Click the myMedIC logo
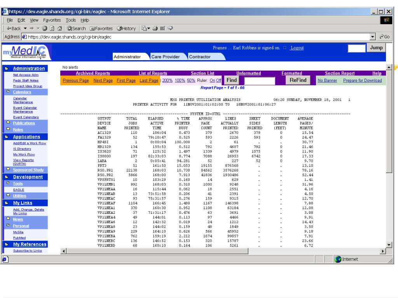This screenshot has width=398, height=298. pos(26,52)
